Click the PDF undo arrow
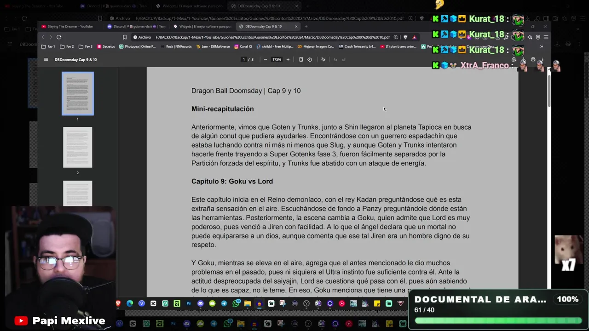The width and height of the screenshot is (589, 331). click(335, 59)
